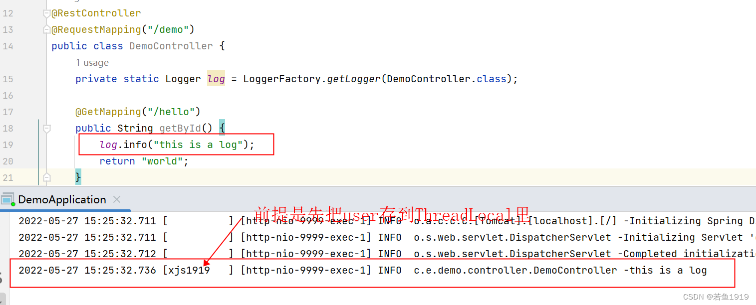Click the getById method name
The width and height of the screenshot is (756, 305).
point(180,129)
